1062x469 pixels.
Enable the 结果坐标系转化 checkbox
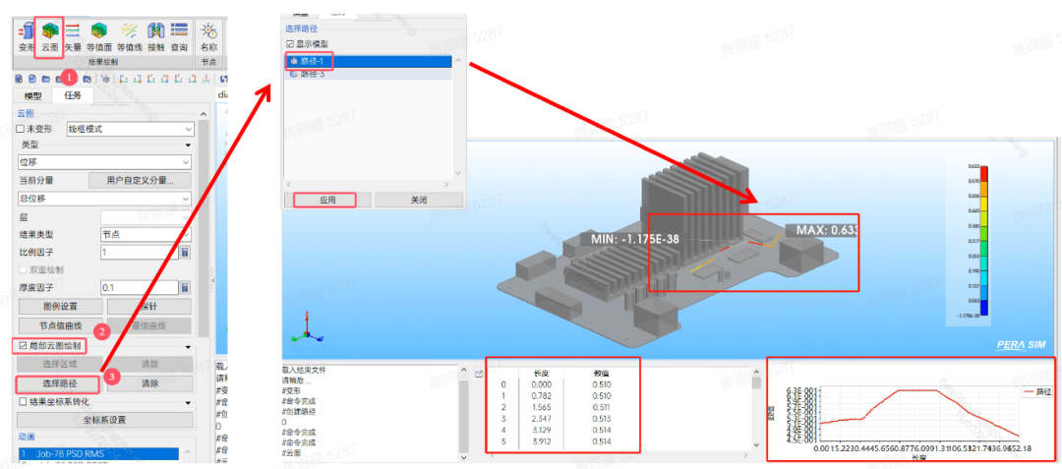point(22,401)
